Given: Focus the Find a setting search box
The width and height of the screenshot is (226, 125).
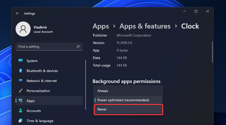Looking at the screenshot, I should pyautogui.click(x=49, y=46).
